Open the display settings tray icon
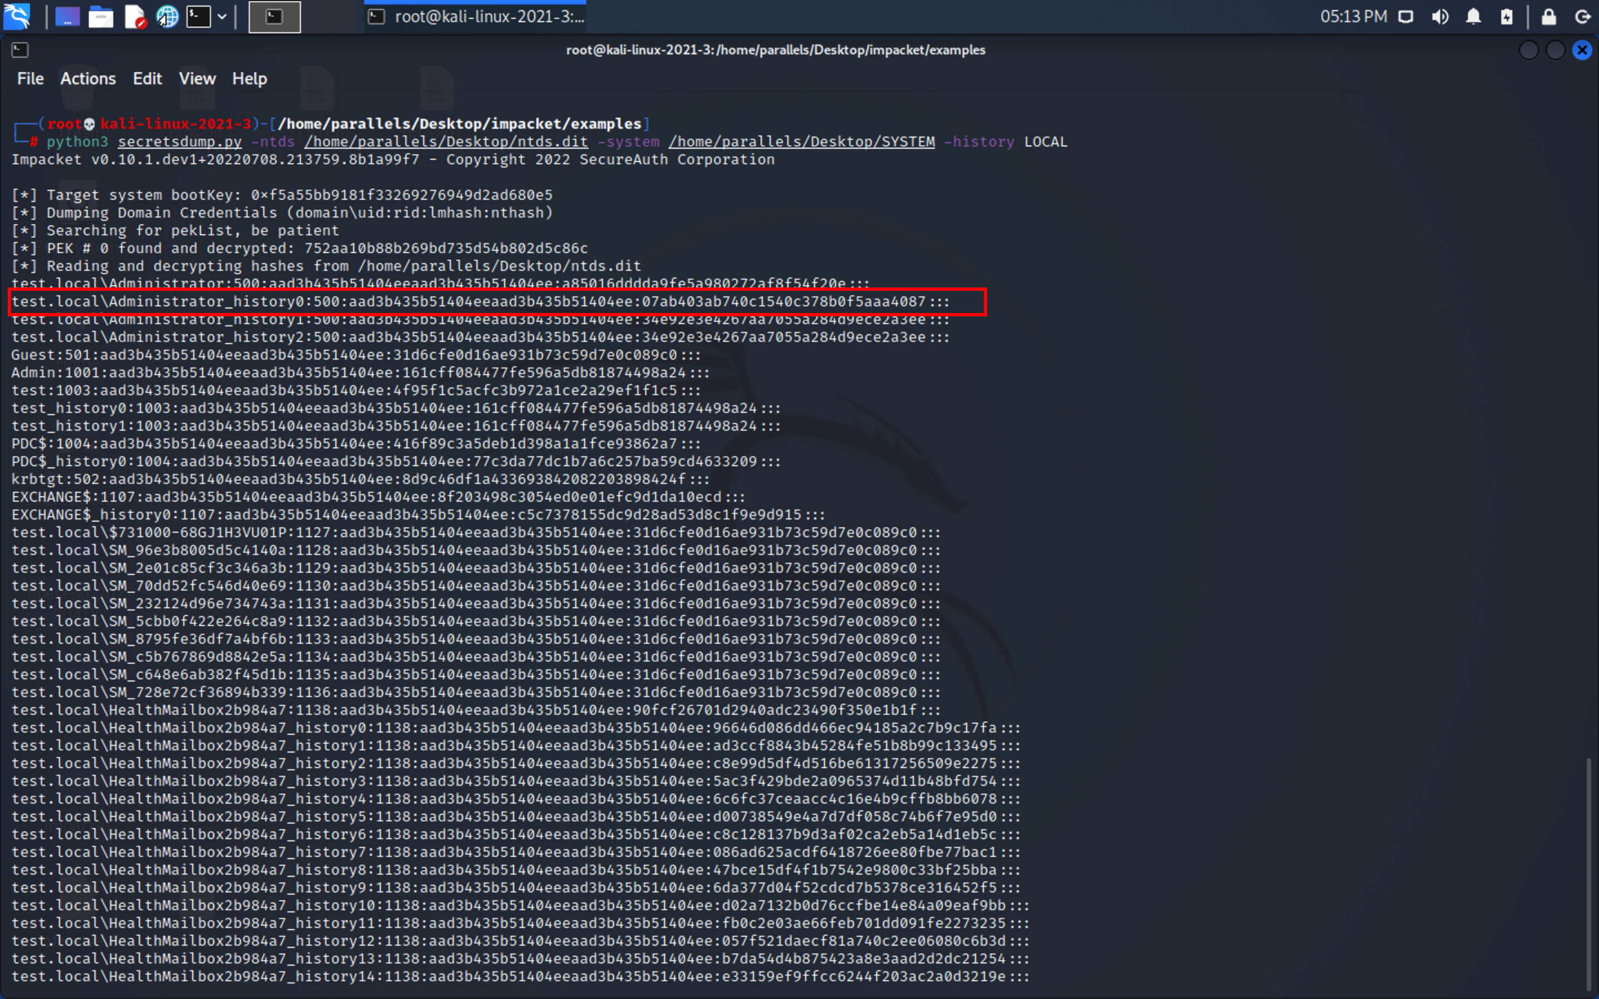 pos(1406,17)
